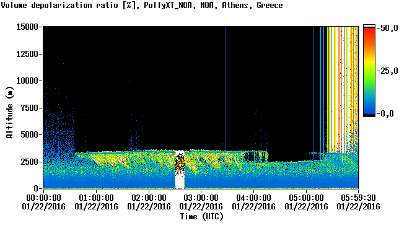
Task: Click the 15000 altitude tick label
Action: (27, 27)
